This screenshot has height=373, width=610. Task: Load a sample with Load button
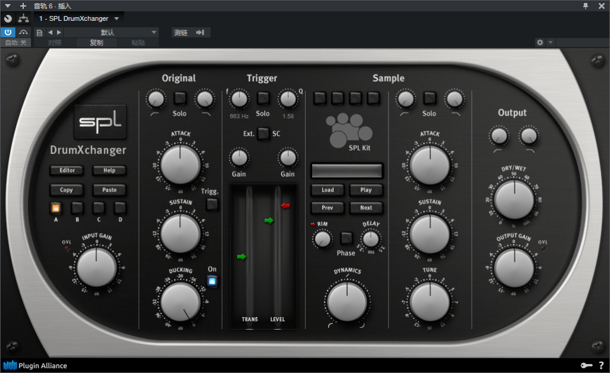328,190
